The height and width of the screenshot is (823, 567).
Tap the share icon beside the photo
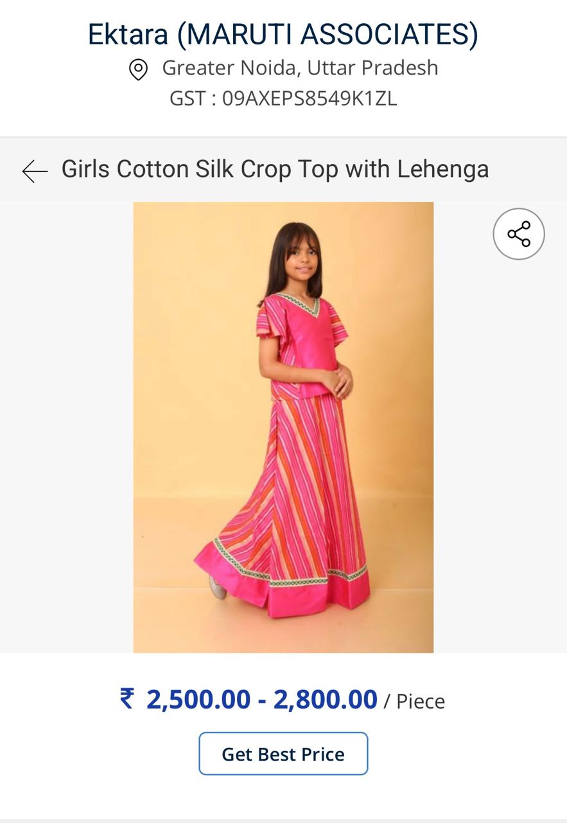tap(519, 234)
